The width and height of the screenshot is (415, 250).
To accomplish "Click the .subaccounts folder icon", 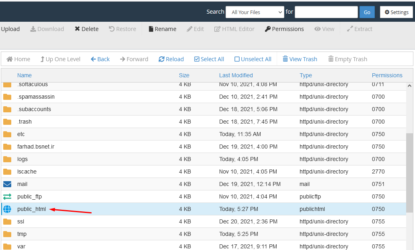I will pos(7,109).
